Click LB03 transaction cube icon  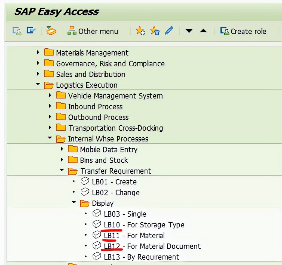pyautogui.click(x=97, y=213)
